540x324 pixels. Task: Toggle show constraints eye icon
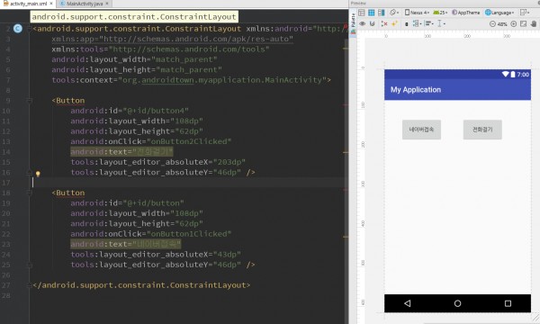(363, 23)
